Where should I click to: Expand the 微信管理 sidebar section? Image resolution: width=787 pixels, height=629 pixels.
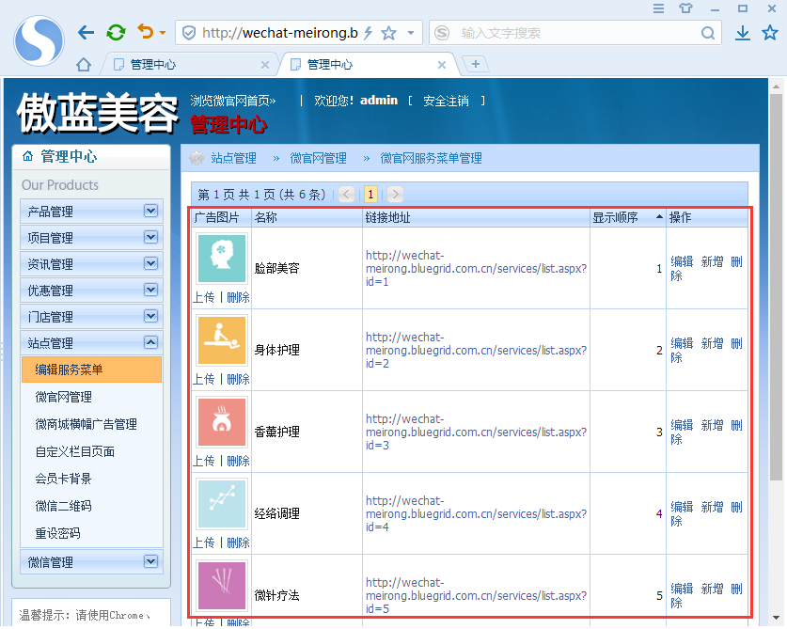(153, 563)
